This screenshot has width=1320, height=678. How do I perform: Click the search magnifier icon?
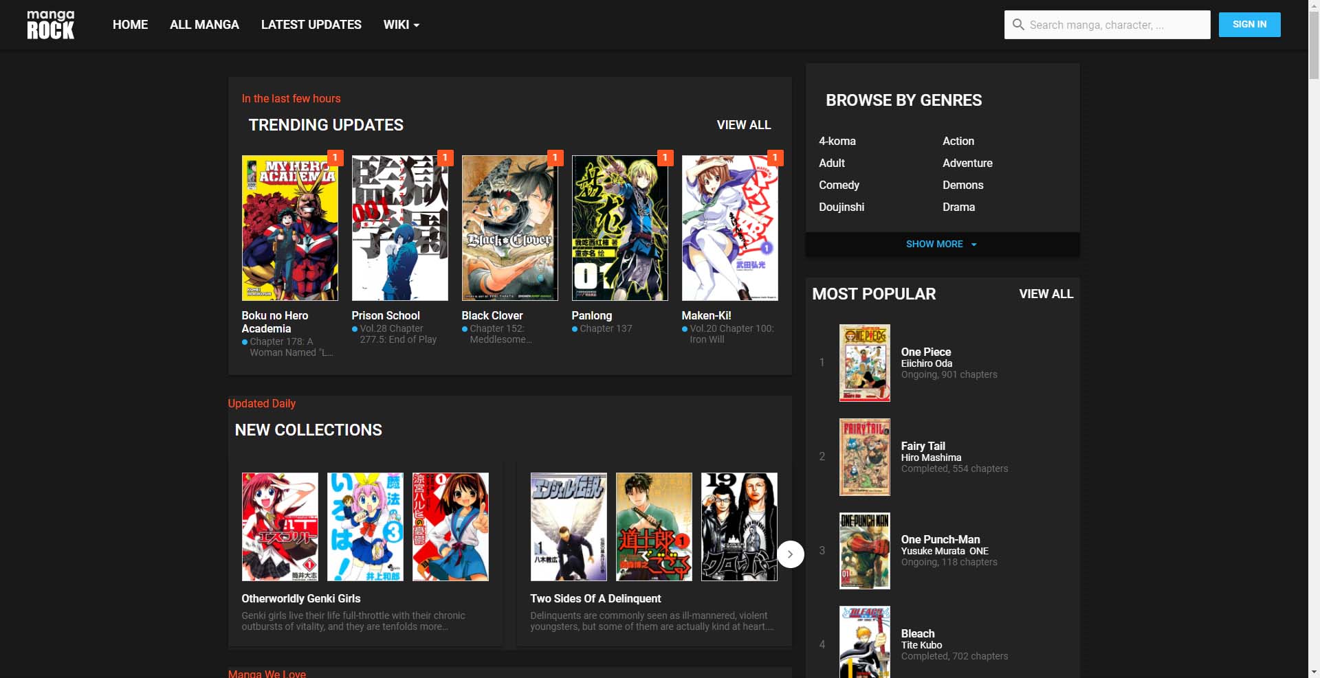tap(1018, 25)
